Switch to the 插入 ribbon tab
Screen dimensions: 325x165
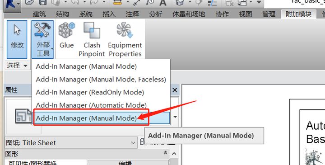coord(109,14)
